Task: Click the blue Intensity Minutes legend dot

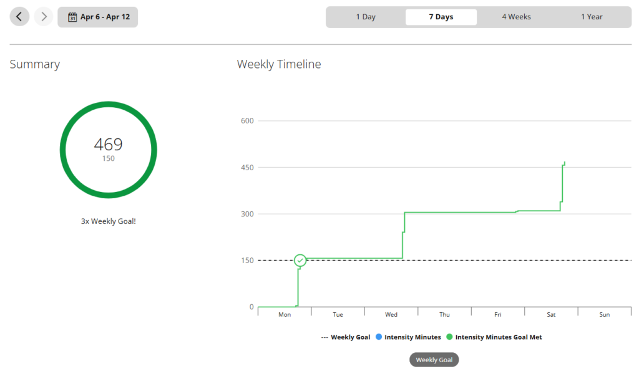Action: tap(378, 337)
